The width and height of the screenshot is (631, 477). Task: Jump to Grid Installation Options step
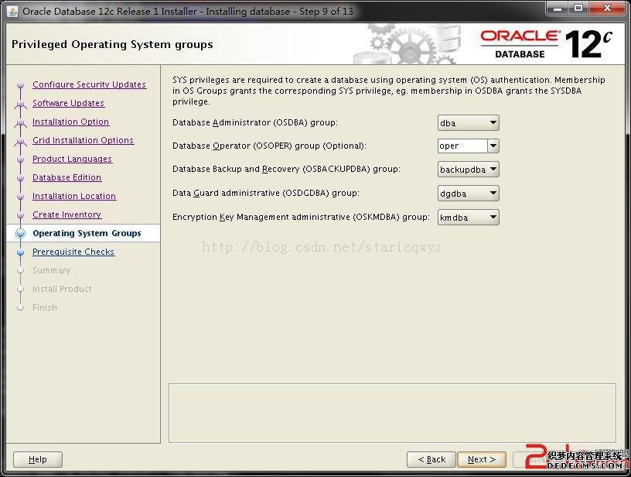pos(83,140)
